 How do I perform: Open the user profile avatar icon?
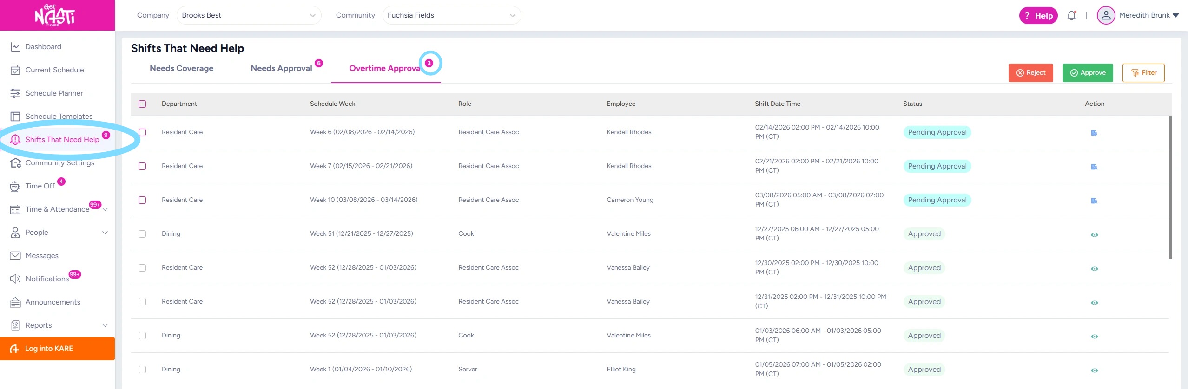[x=1106, y=15]
